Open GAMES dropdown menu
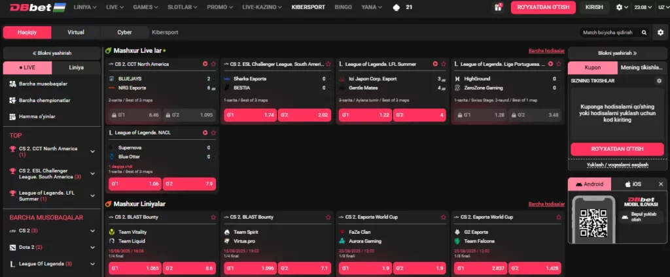Viewport: 670px width, 277px height. click(146, 7)
